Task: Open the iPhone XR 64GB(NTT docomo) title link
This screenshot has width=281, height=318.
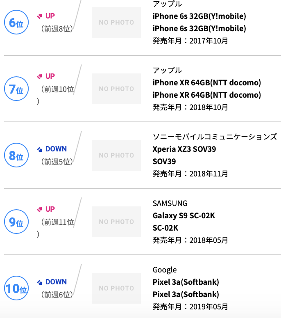Action: click(x=207, y=83)
